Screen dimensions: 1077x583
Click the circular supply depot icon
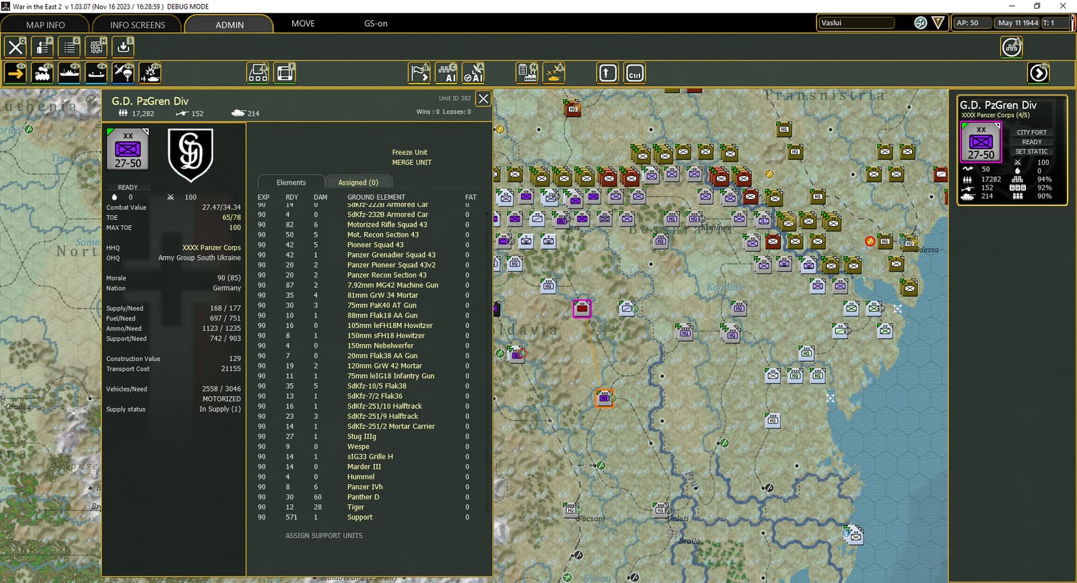click(x=1012, y=46)
